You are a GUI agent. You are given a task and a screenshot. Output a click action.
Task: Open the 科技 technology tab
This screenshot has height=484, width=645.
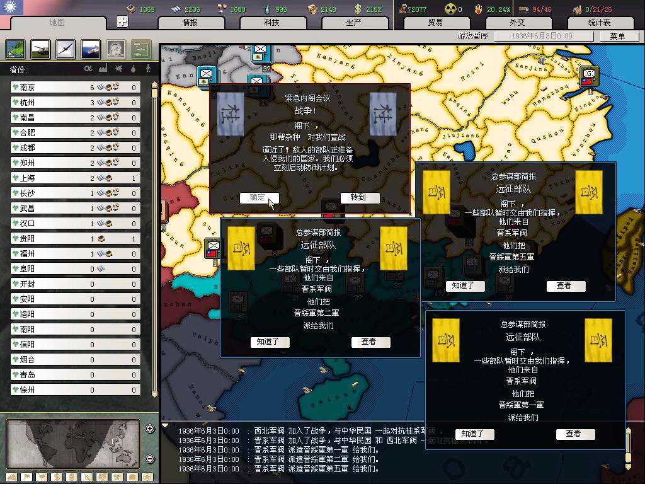[272, 23]
